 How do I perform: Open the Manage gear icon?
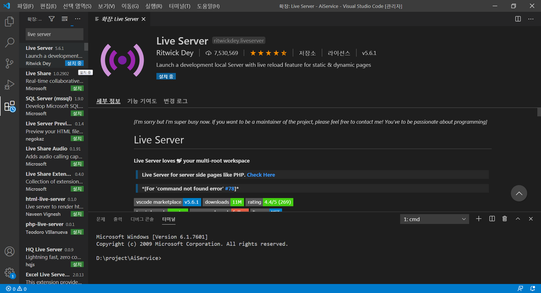[9, 272]
